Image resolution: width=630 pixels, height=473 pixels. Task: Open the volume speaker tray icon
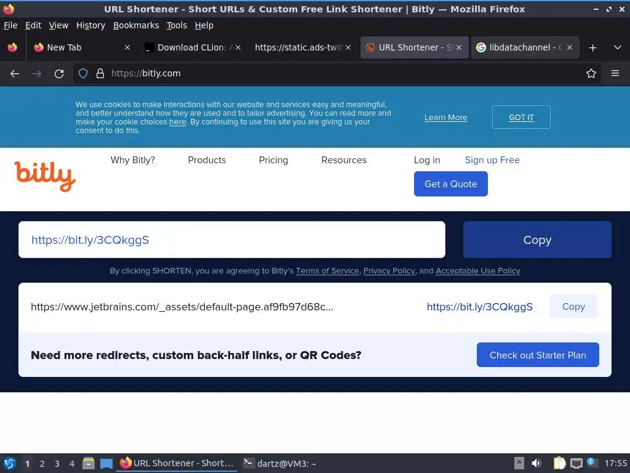[x=536, y=463]
